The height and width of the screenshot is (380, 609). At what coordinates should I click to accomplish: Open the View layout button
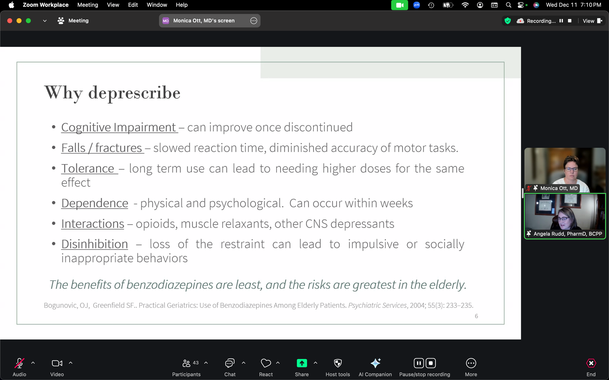(592, 21)
